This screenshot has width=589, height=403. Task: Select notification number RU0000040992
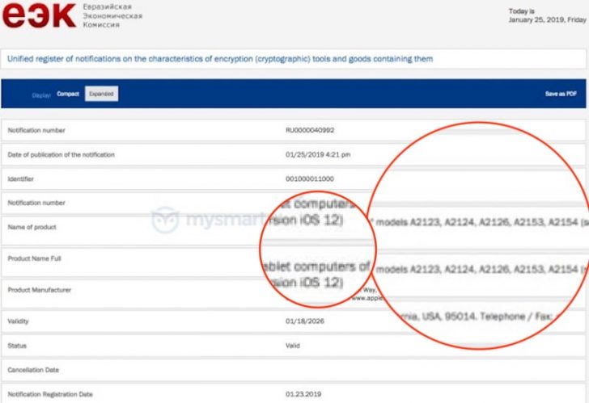[310, 130]
